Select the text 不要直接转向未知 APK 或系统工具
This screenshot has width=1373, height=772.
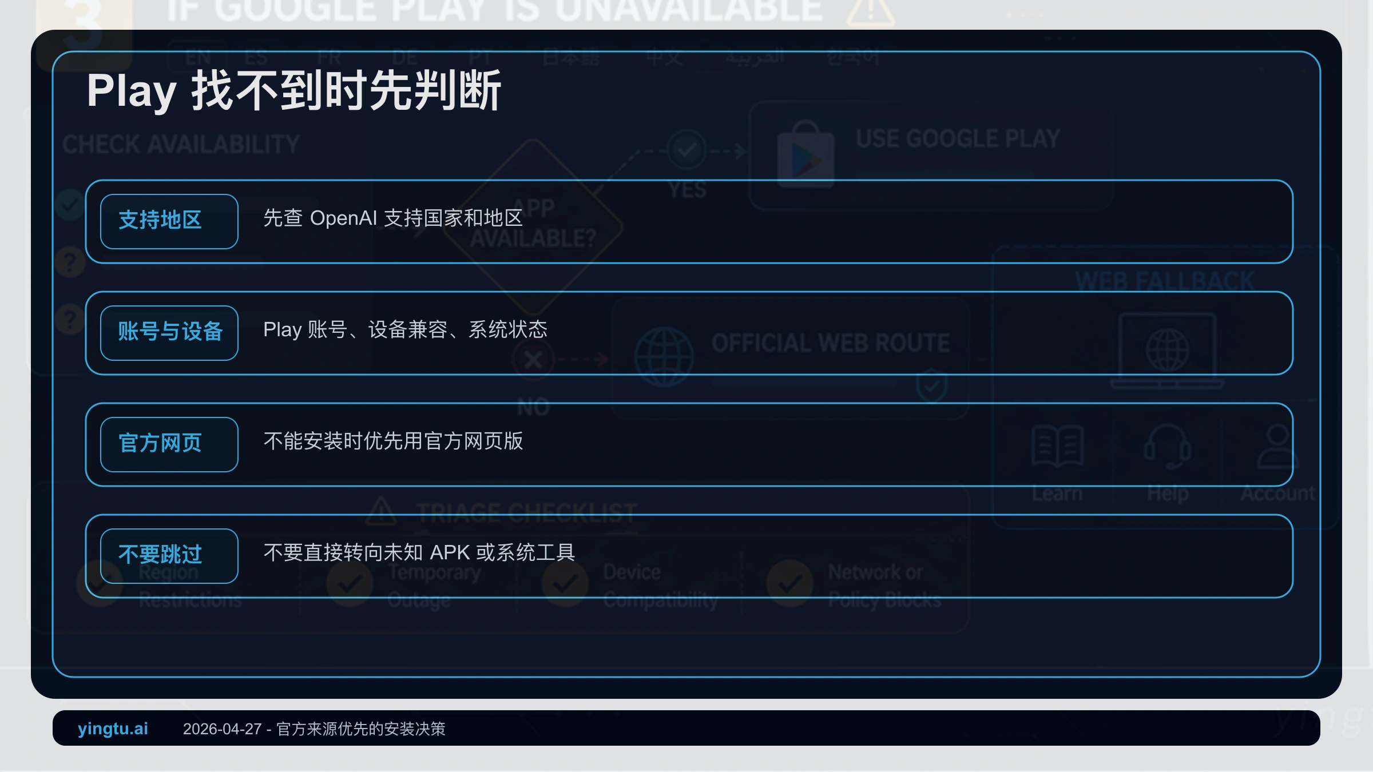click(419, 553)
